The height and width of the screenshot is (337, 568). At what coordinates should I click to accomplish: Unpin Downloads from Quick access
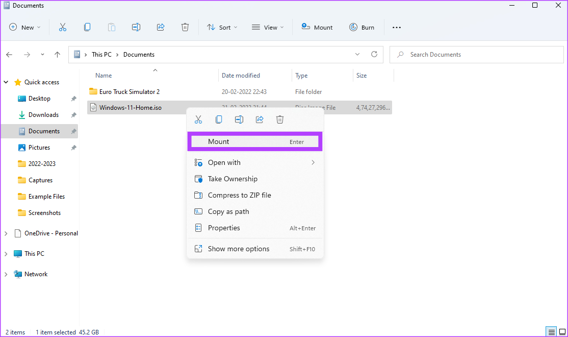pyautogui.click(x=73, y=114)
